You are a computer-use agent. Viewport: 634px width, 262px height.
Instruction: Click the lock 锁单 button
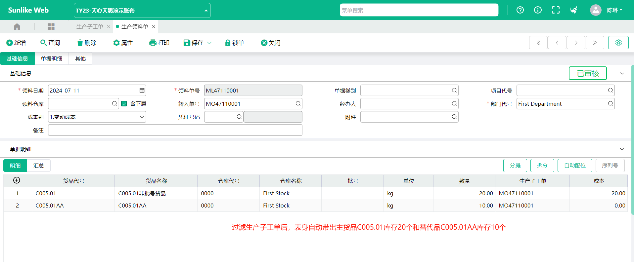click(234, 43)
